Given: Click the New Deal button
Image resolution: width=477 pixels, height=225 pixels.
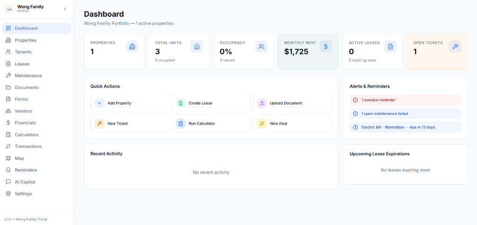Looking at the screenshot, I should point(293,124).
